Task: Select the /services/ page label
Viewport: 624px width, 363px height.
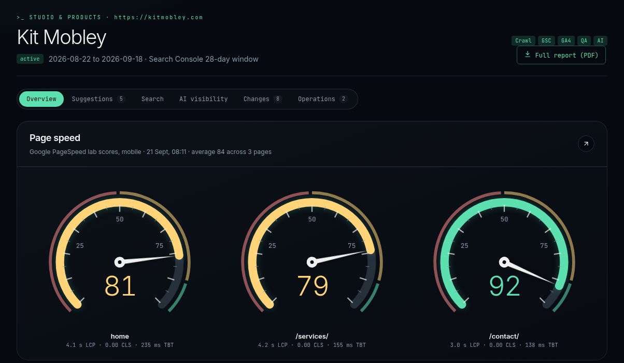Action: pyautogui.click(x=312, y=336)
